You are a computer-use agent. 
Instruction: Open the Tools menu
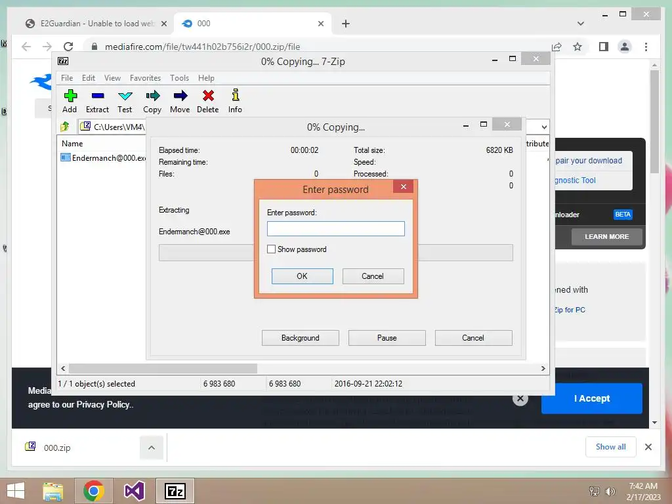(x=179, y=78)
